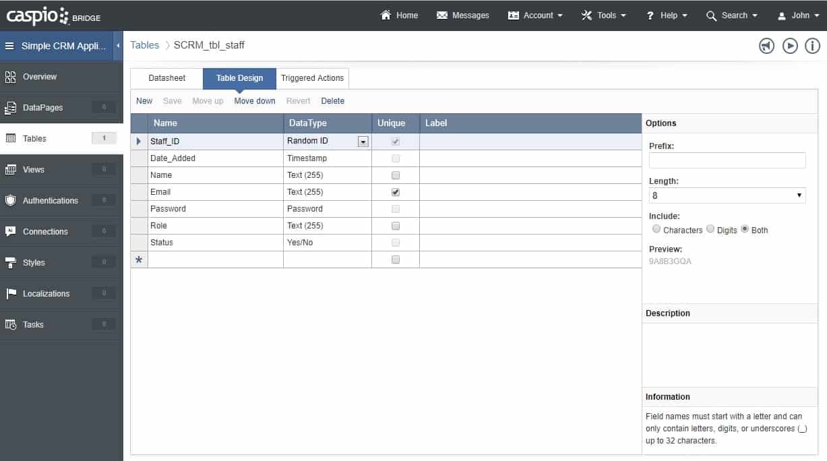Image resolution: width=827 pixels, height=461 pixels.
Task: Click the Tables breadcrumb link
Action: (x=144, y=45)
